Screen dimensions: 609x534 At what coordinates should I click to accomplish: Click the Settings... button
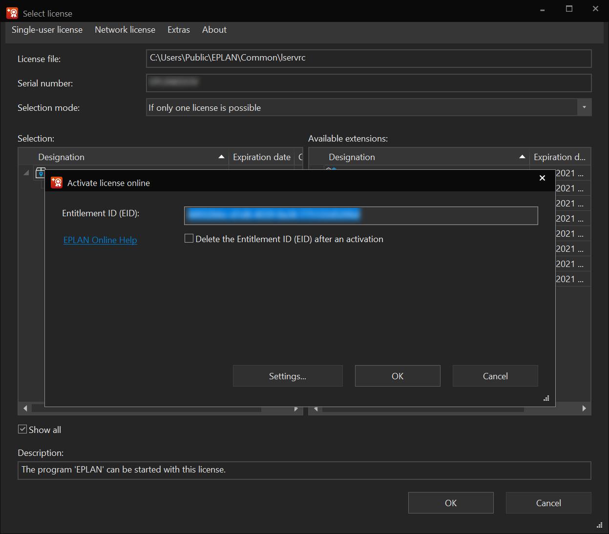[x=288, y=376]
